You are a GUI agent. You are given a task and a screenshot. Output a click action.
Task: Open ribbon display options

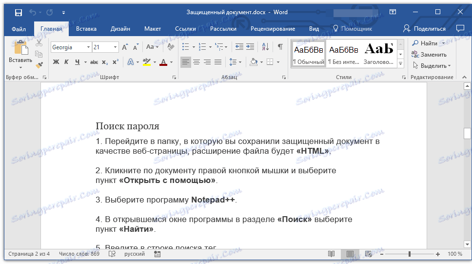click(x=393, y=12)
